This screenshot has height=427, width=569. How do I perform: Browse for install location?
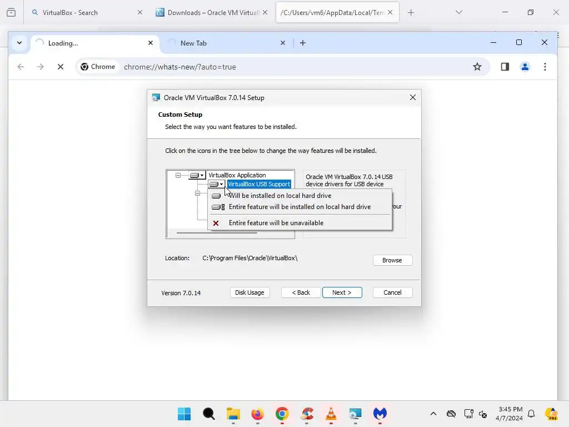(x=392, y=260)
